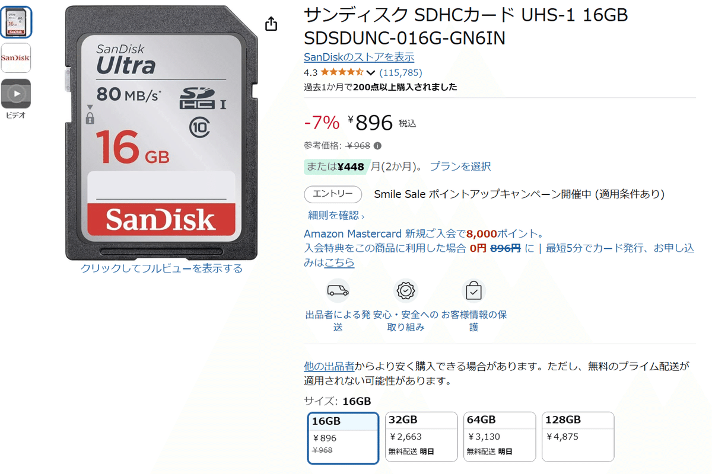
Task: Click the エントリー campaign entry button
Action: pos(333,194)
